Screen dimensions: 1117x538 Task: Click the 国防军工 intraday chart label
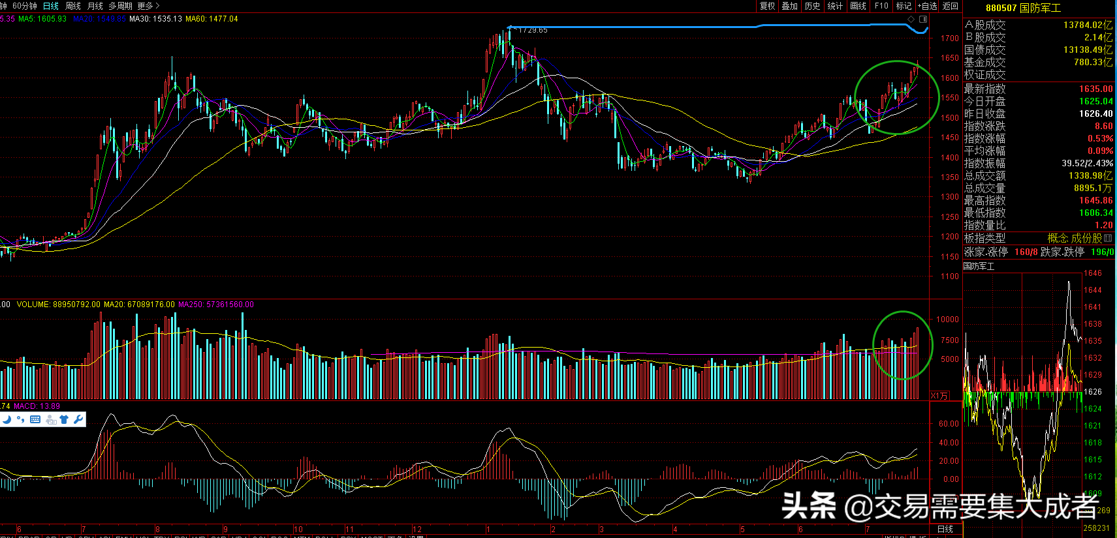click(979, 267)
